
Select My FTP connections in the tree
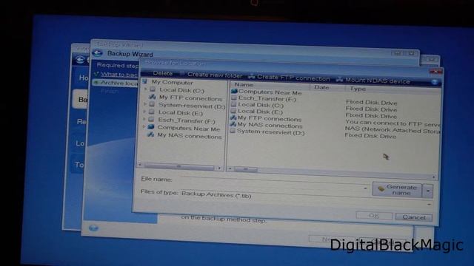(190, 98)
